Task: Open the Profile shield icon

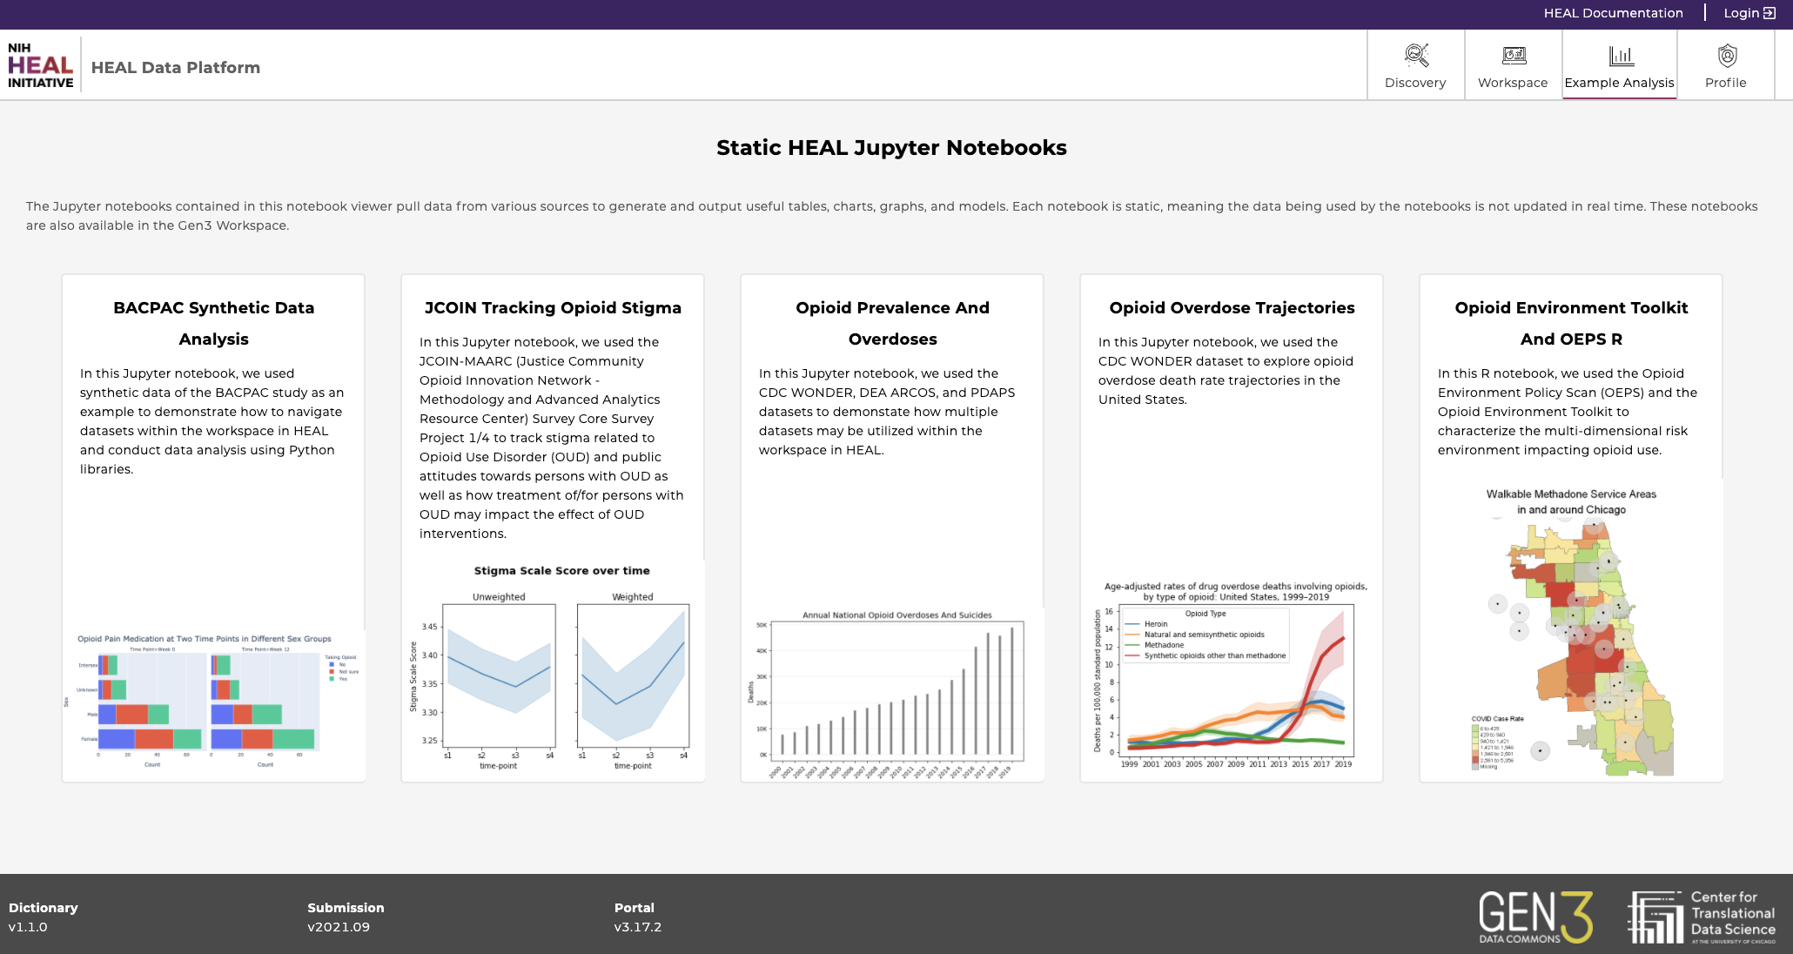Action: point(1727,56)
